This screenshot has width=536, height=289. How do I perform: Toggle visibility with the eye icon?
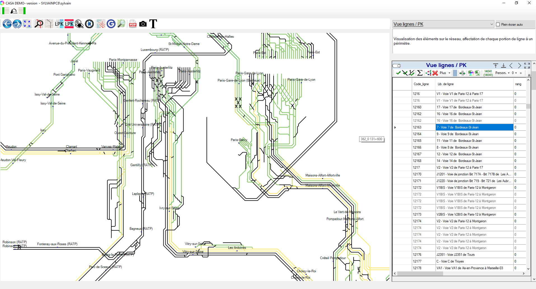coord(79,24)
